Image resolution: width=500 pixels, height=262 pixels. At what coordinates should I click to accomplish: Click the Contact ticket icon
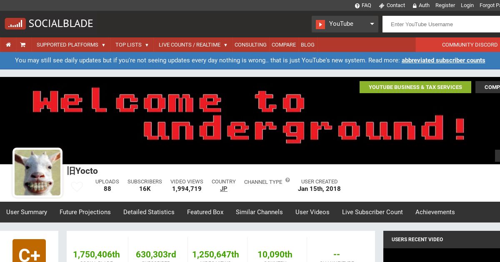(381, 5)
